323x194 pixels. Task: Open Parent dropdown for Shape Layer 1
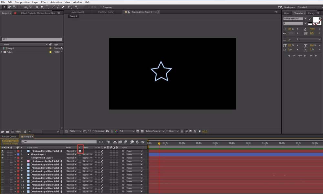pyautogui.click(x=134, y=155)
